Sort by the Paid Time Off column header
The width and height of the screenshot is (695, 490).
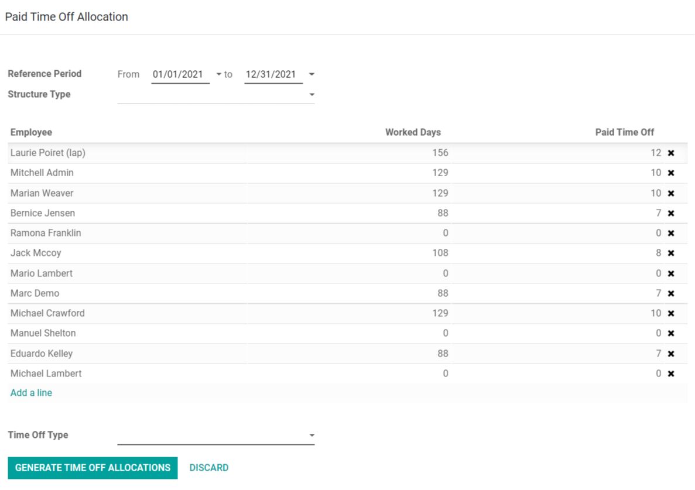tap(625, 132)
